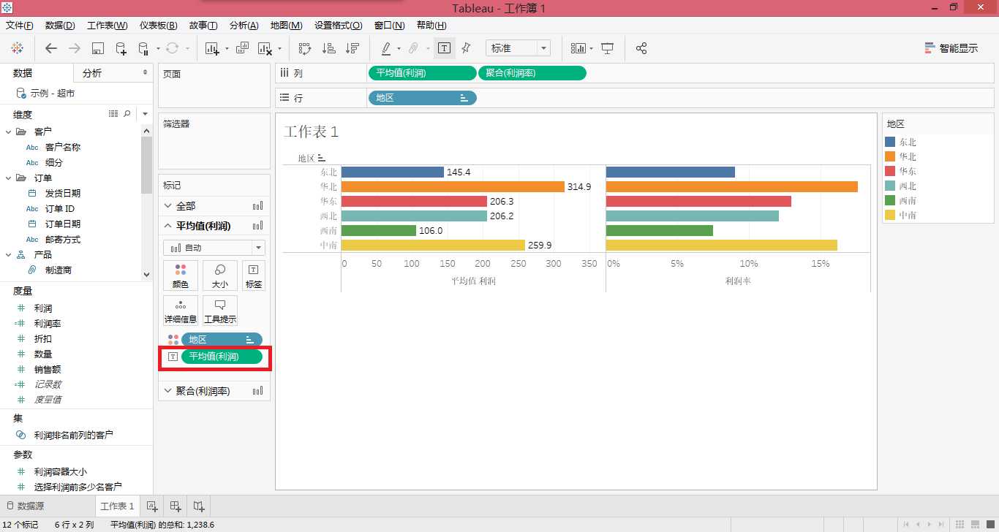Click the new worksheet toolbar icon

click(213, 48)
